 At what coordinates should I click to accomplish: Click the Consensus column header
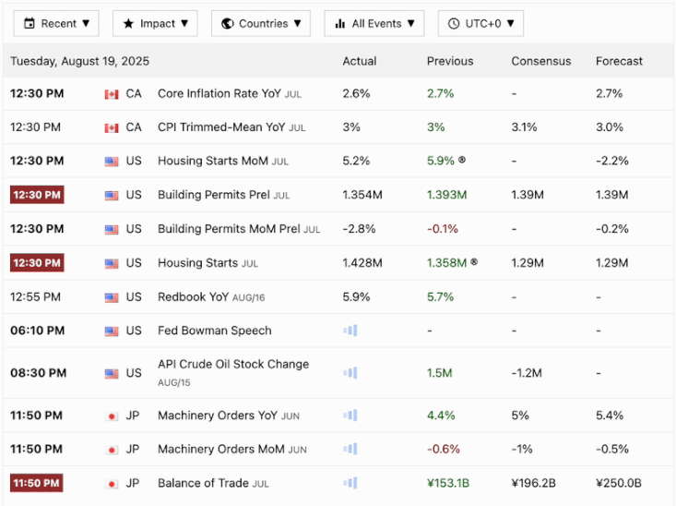540,61
